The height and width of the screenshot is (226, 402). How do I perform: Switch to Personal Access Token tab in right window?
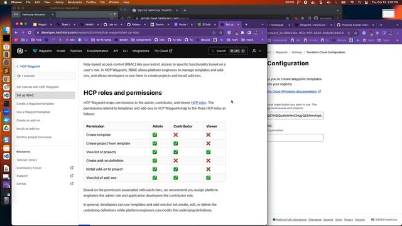356,25
